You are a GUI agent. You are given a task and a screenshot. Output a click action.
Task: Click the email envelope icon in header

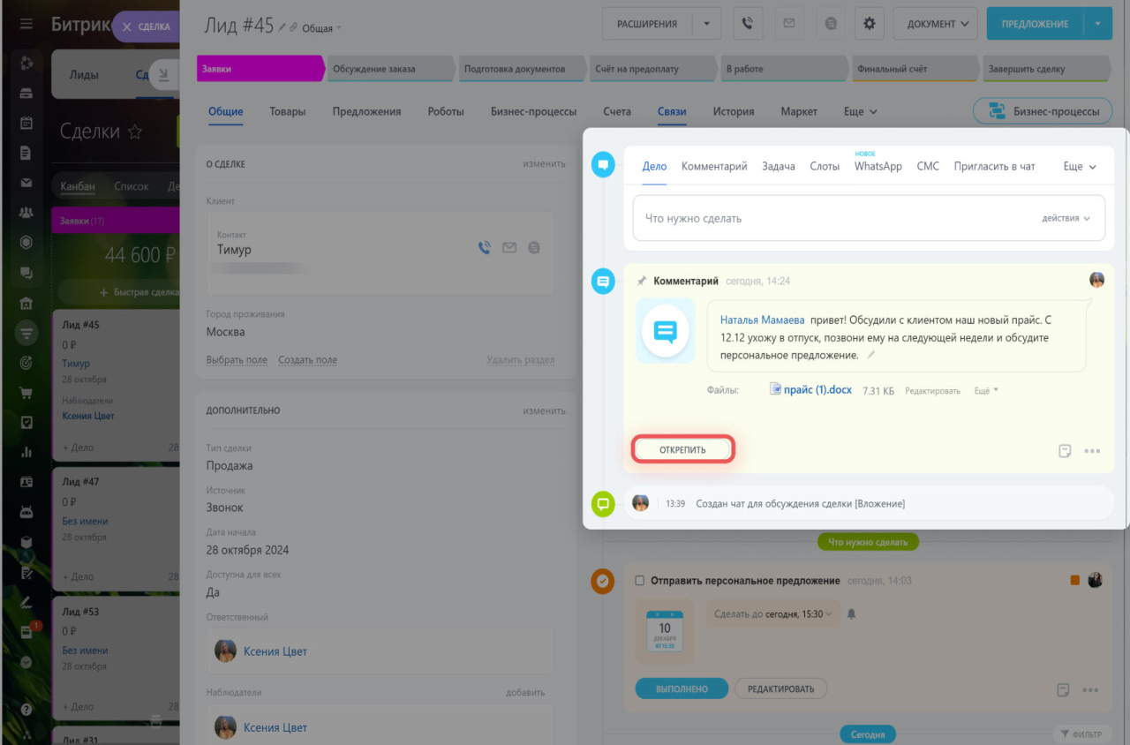788,24
